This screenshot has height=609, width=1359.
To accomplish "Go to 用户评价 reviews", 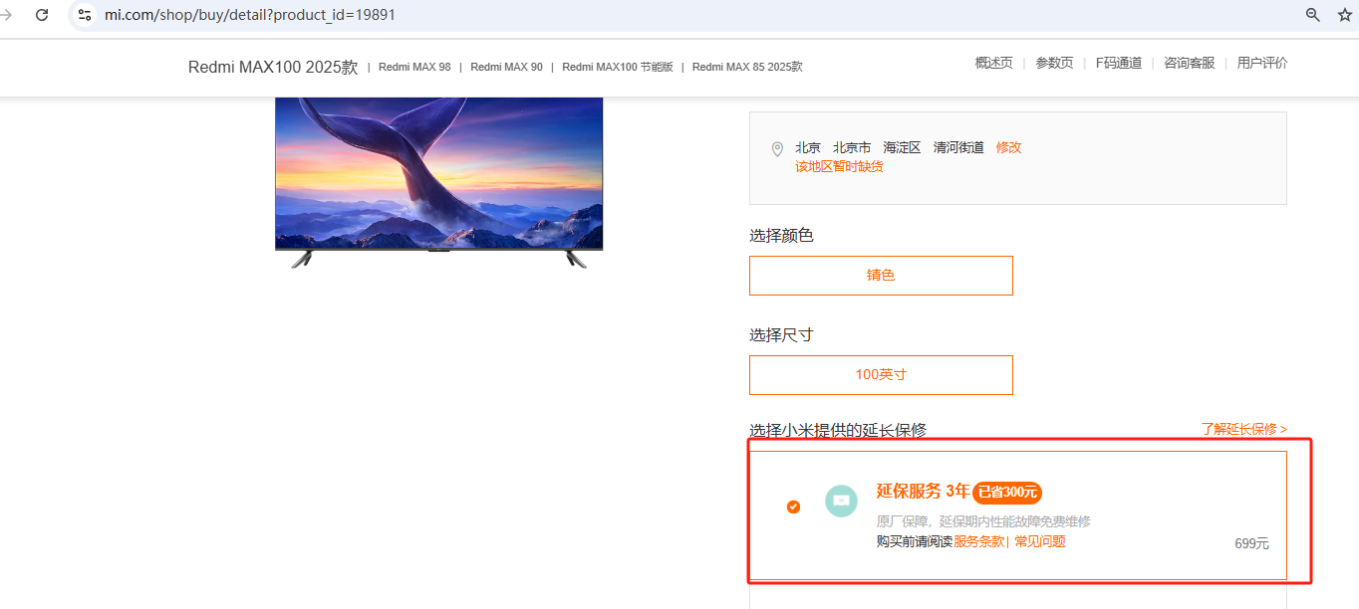I will click(x=1262, y=63).
